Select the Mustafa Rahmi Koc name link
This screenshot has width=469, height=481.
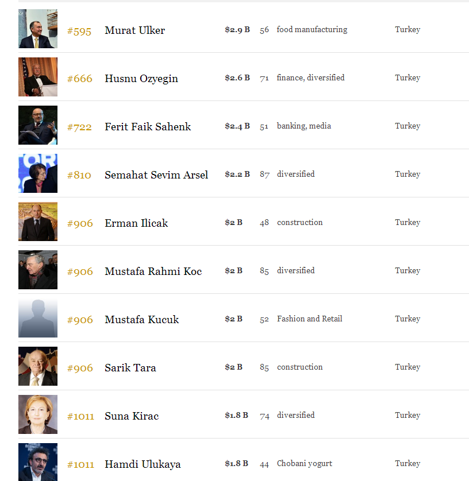(153, 271)
